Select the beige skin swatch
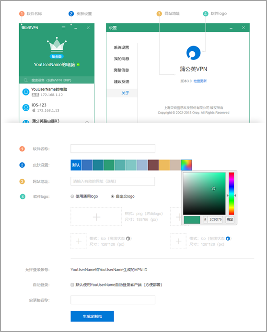The image size is (267, 332). [x=175, y=165]
